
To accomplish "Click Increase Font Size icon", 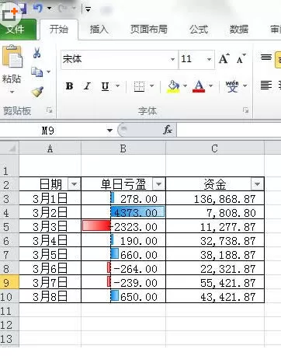I will pos(224,59).
